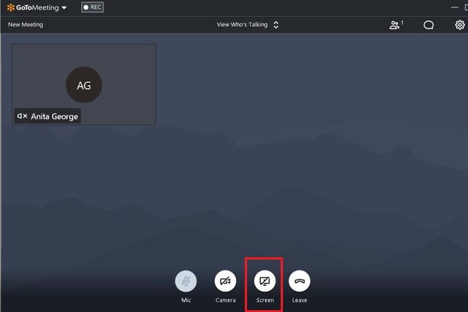Click the Anita George name label
Image resolution: width=468 pixels, height=312 pixels.
pyautogui.click(x=55, y=116)
